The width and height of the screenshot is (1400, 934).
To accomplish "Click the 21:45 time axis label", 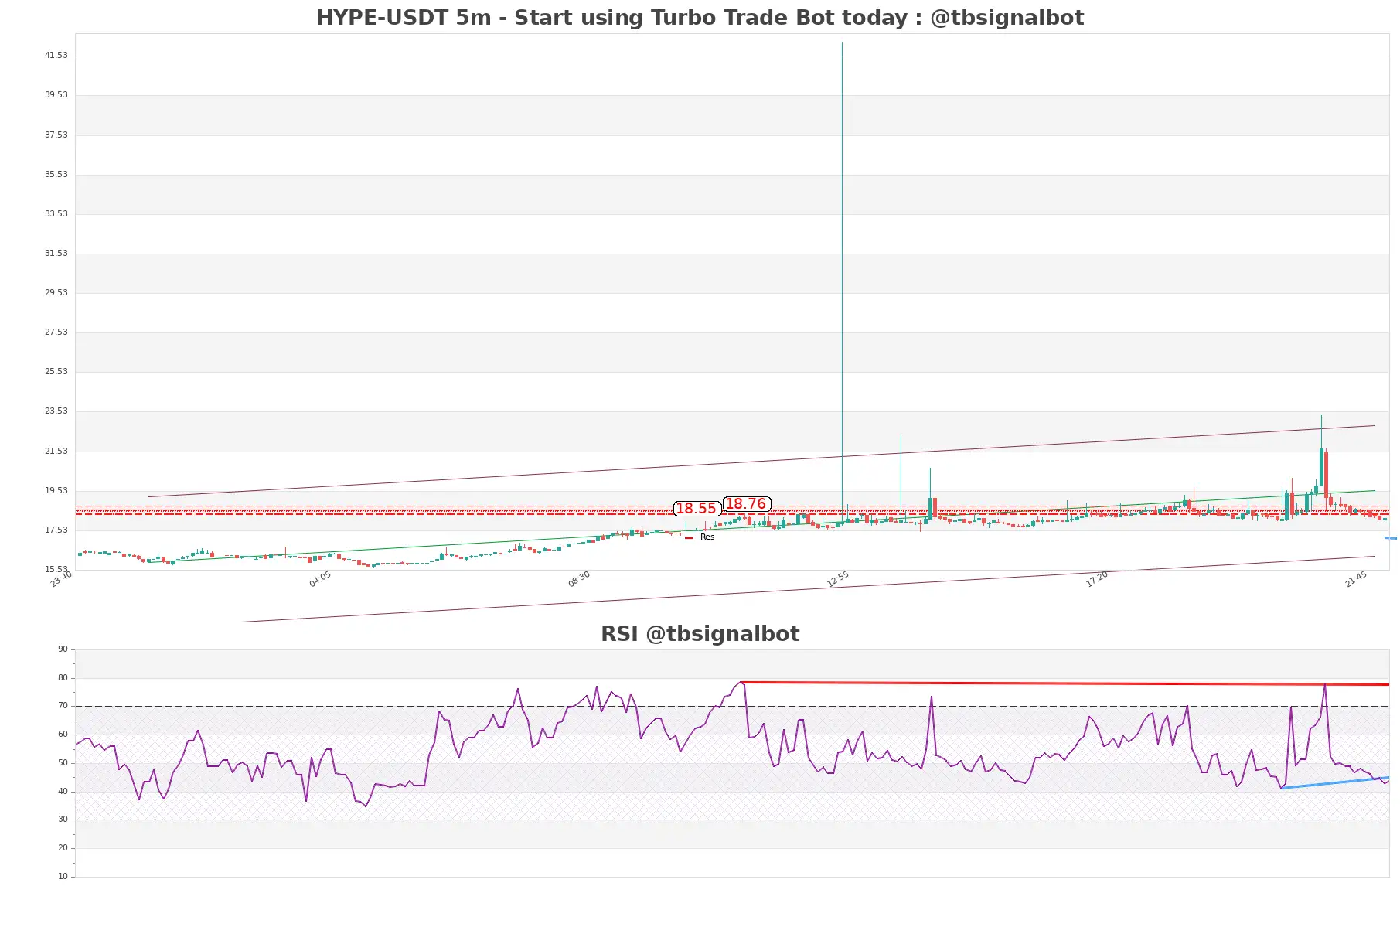I will [x=1356, y=580].
